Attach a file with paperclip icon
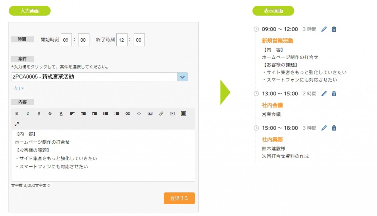The height and width of the screenshot is (216, 377). tap(161, 114)
